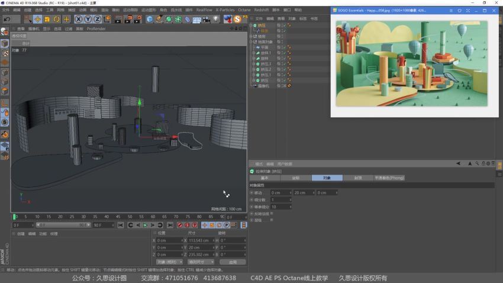Toggle X axis lock
This screenshot has height=283, width=503.
[x=78, y=20]
